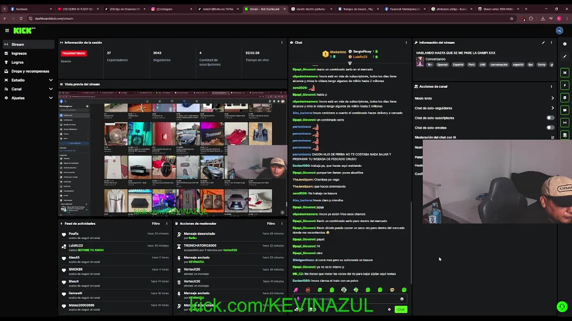Image resolution: width=572 pixels, height=321 pixels.
Task: Click the stream title HABLANDO HASTA QUE text
Action: click(x=456, y=53)
